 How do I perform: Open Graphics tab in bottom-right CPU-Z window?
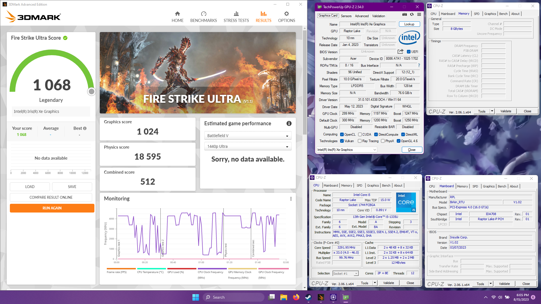coord(489,186)
